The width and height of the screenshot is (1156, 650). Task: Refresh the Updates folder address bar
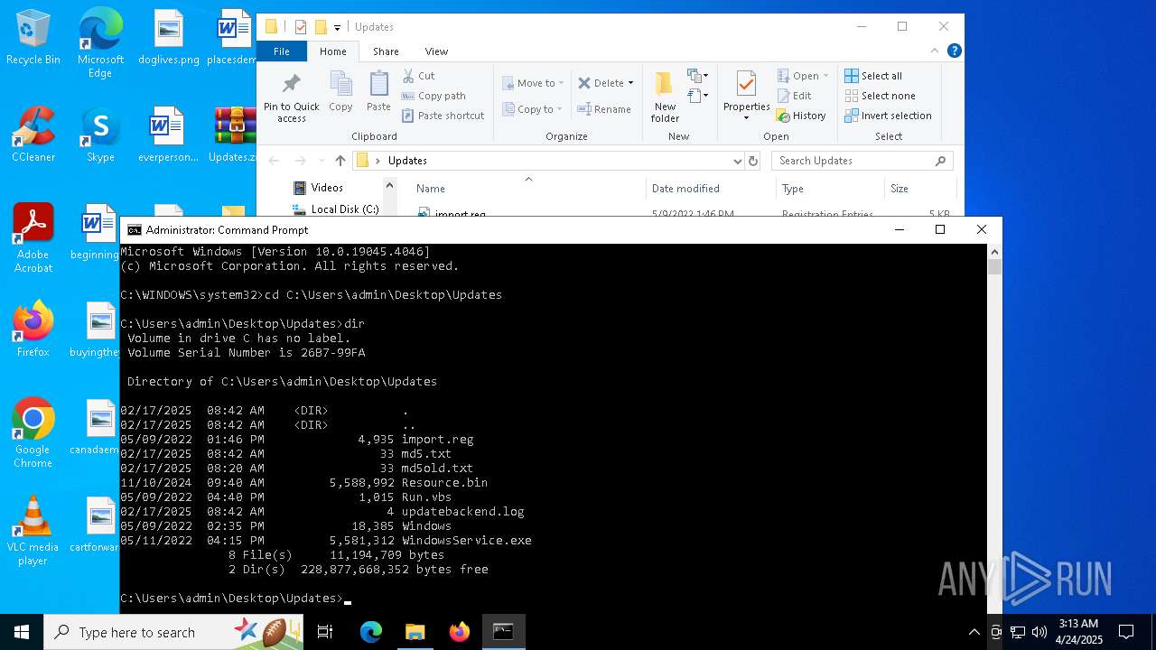[753, 161]
